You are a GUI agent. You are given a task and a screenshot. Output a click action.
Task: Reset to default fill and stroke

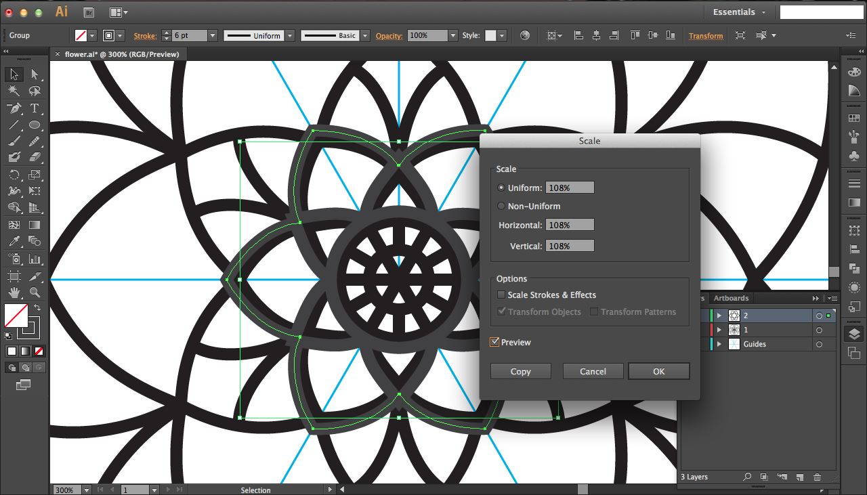[x=8, y=335]
